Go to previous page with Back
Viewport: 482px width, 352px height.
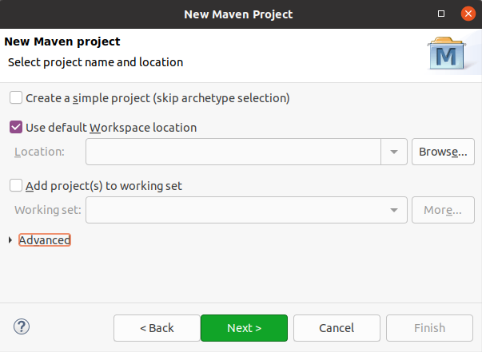click(x=157, y=328)
